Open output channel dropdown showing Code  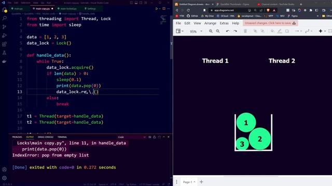click(x=132, y=137)
